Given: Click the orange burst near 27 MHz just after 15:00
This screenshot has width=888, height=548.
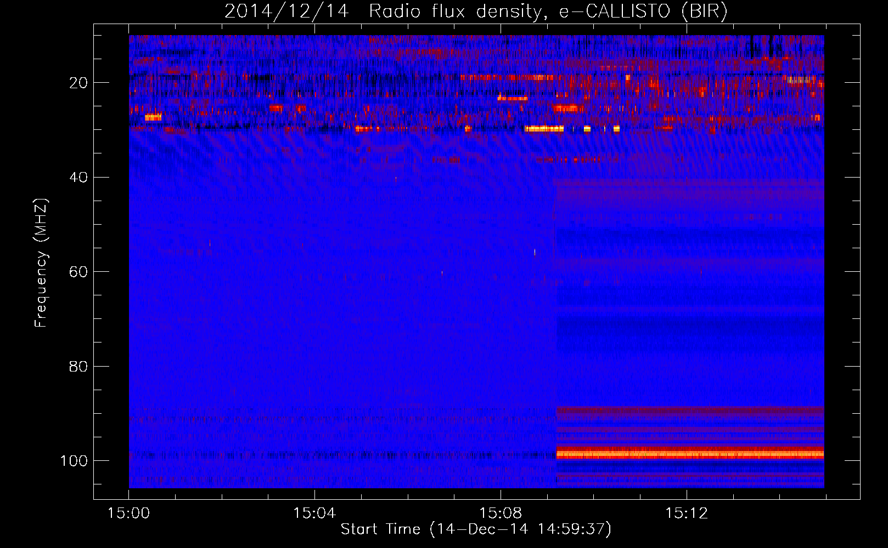Looking at the screenshot, I should pos(153,117).
